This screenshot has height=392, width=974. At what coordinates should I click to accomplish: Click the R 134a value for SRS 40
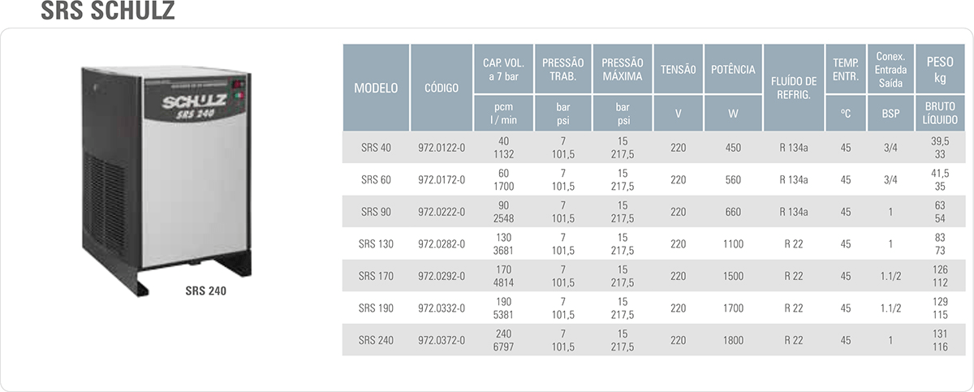(x=794, y=148)
